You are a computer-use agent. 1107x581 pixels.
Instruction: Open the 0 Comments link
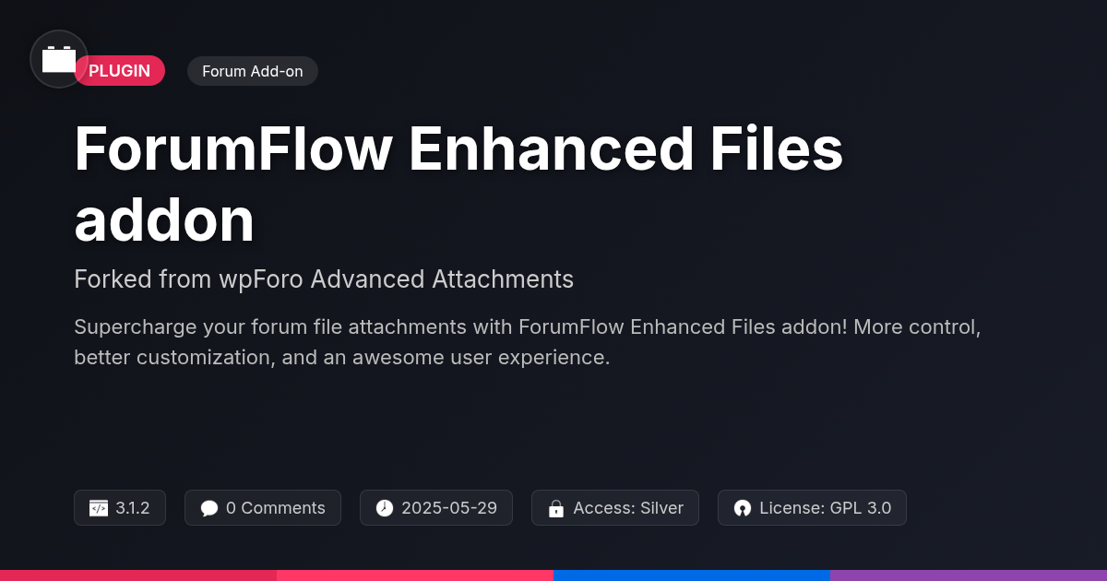click(x=276, y=508)
